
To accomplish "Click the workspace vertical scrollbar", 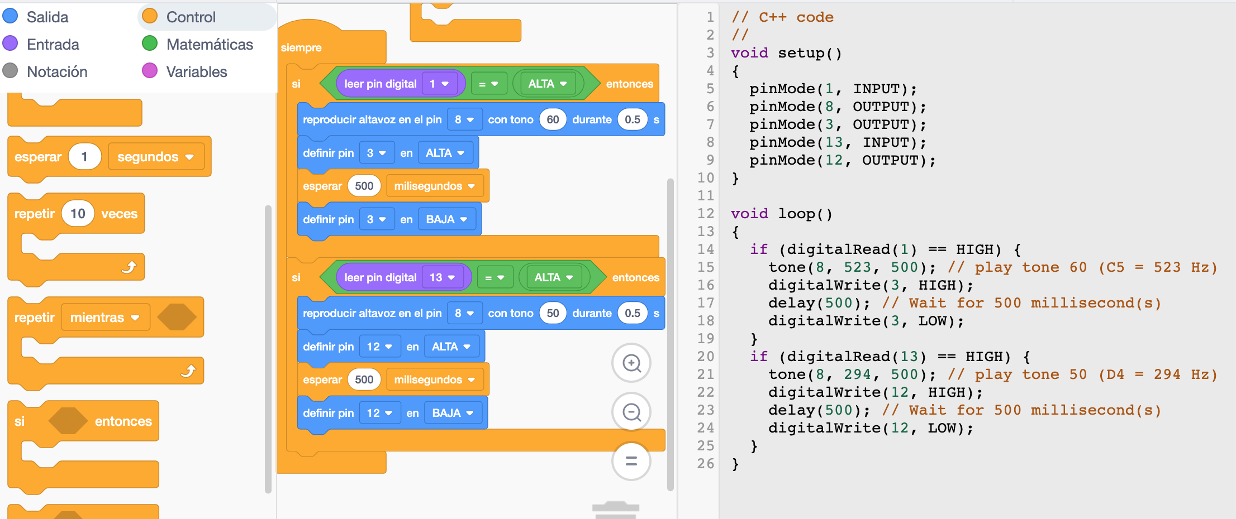I will click(x=671, y=335).
